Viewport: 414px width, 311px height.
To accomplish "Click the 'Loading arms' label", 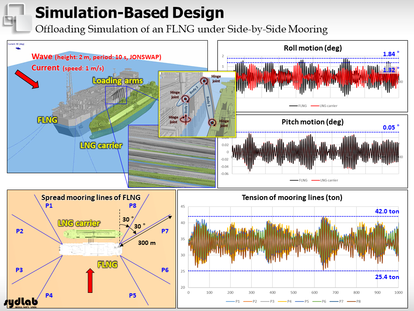I will [117, 80].
